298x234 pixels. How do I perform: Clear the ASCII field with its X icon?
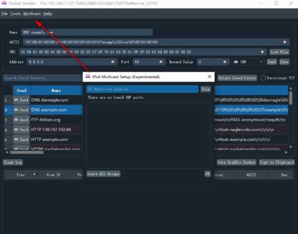(285, 42)
